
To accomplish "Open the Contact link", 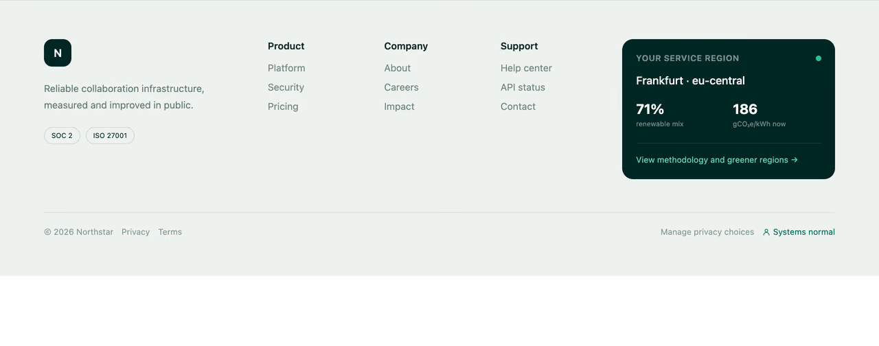I will [518, 106].
